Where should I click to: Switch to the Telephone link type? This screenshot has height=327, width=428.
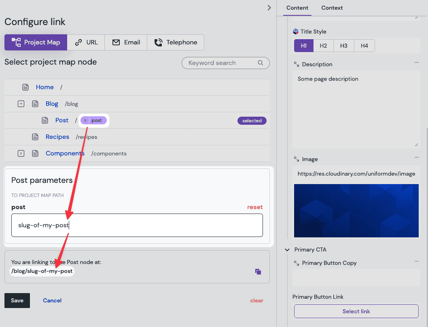click(176, 42)
